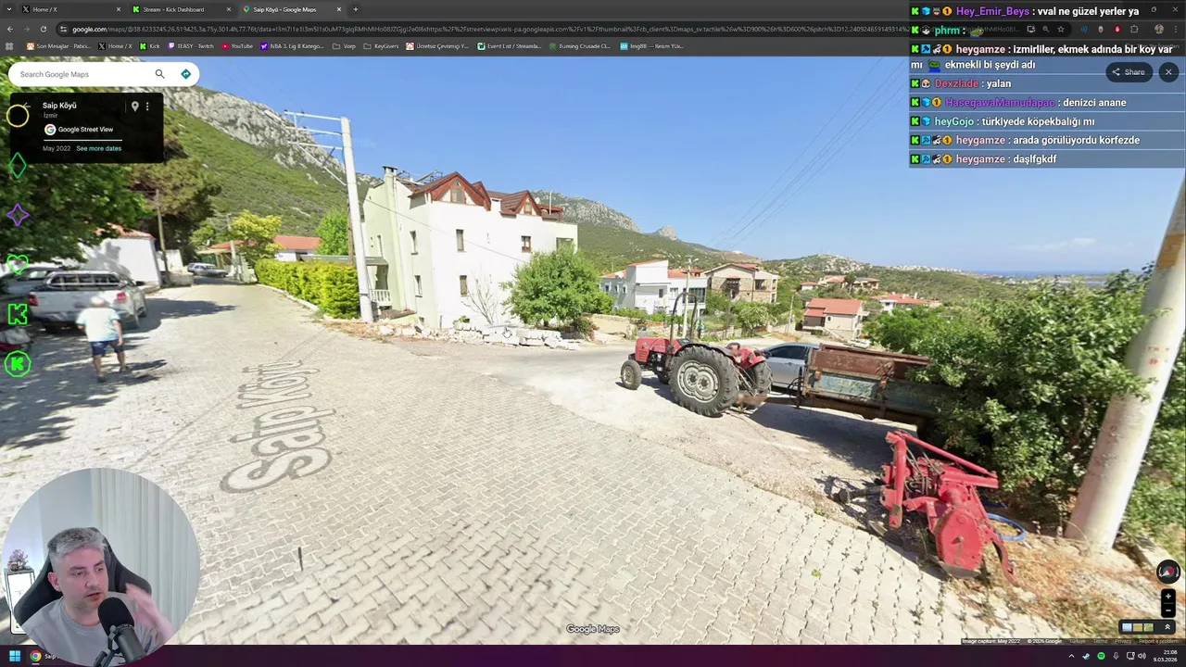
Task: Click the 'Report a problem' link
Action: click(x=1158, y=641)
